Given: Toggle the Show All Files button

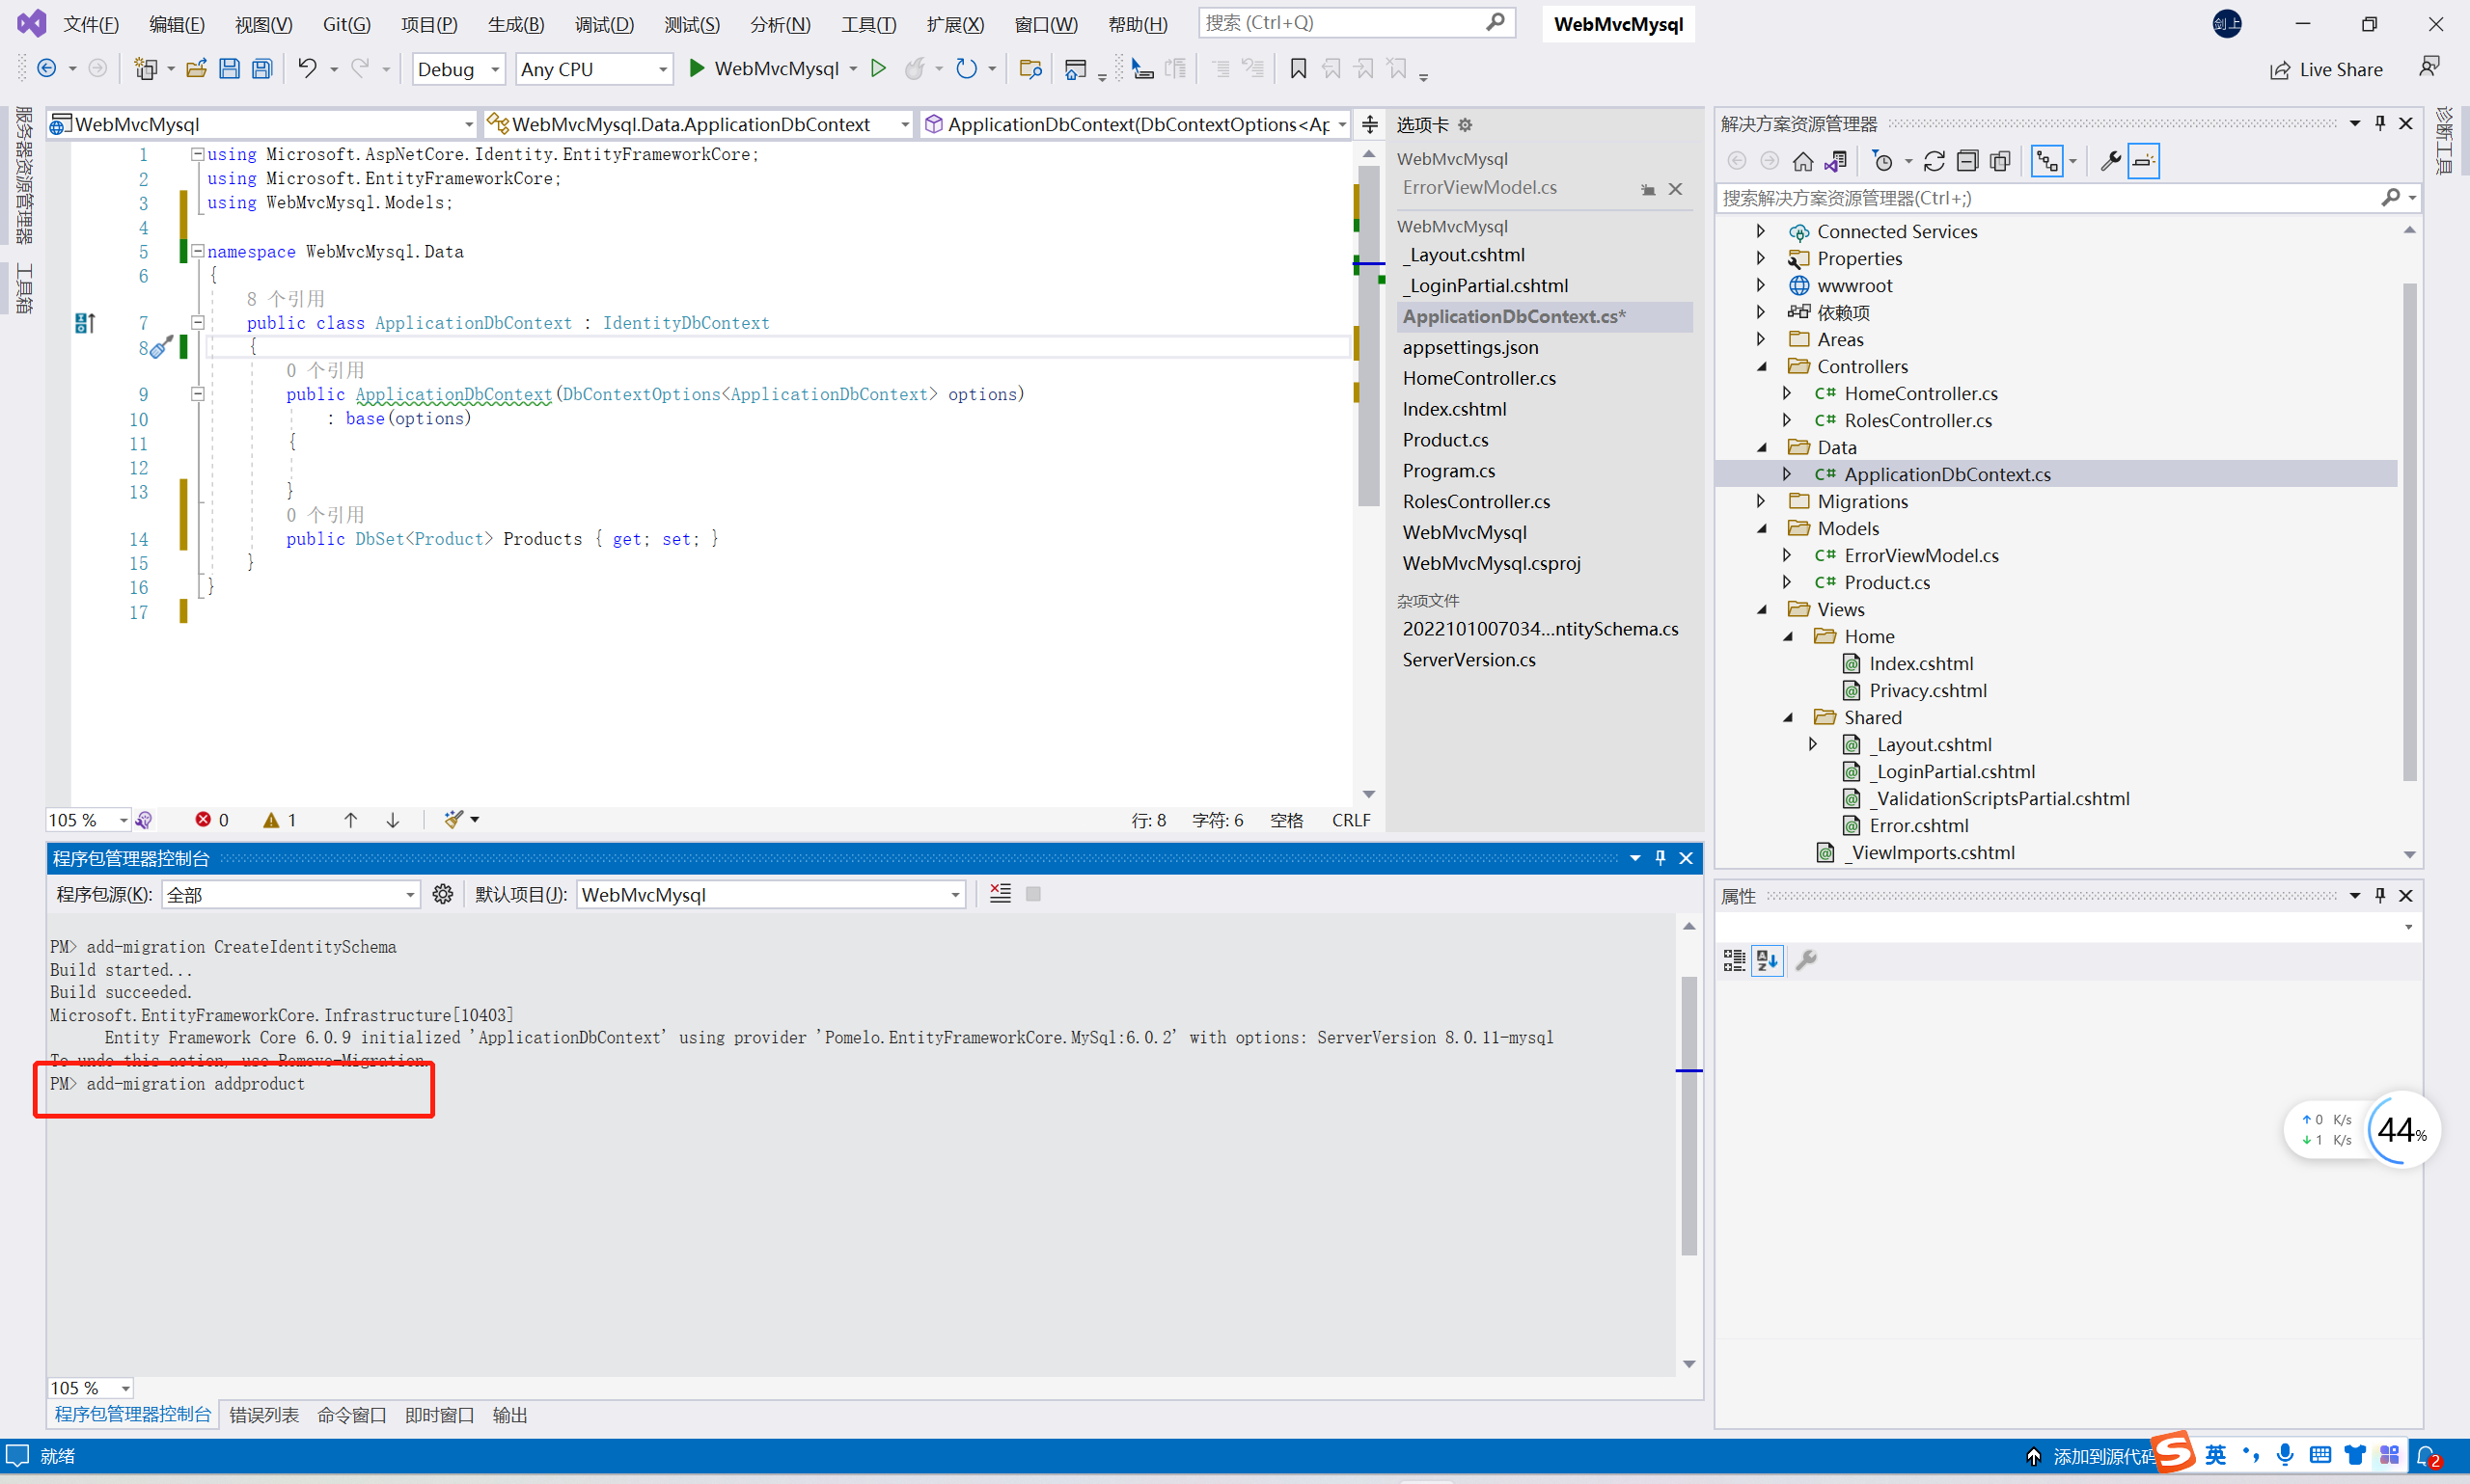Looking at the screenshot, I should (x=2000, y=161).
